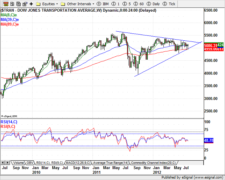
Task: Click the second toolbar refresh-layout icon
Action: point(12,4)
